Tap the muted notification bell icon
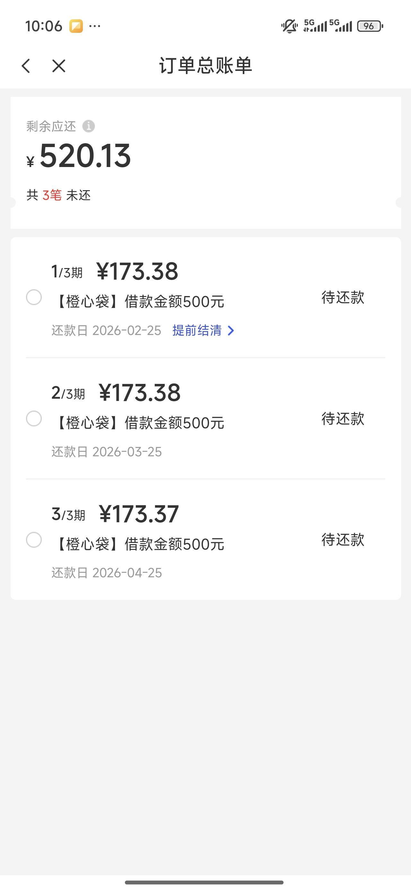Viewport: 411px width, 892px height. (x=289, y=26)
